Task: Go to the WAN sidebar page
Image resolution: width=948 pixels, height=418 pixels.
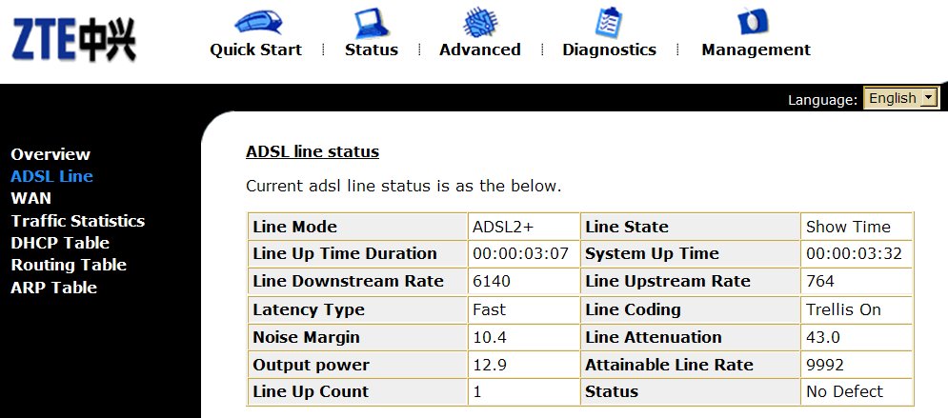Action: coord(30,198)
